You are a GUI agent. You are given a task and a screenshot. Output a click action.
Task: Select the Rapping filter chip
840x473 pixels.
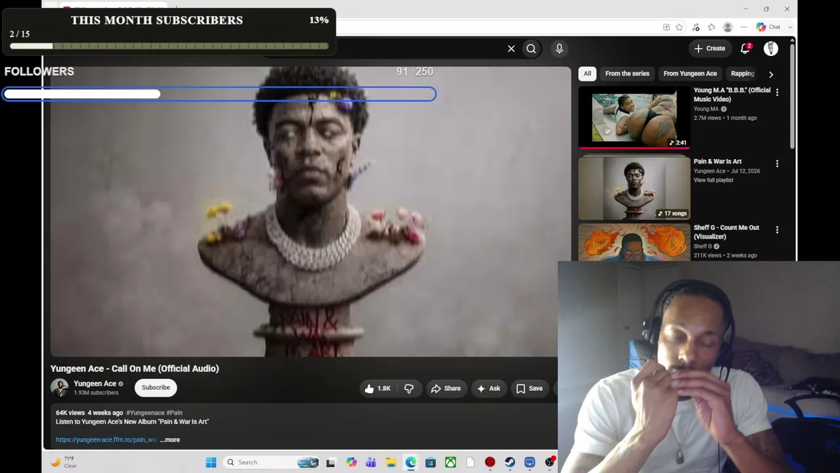pyautogui.click(x=742, y=74)
